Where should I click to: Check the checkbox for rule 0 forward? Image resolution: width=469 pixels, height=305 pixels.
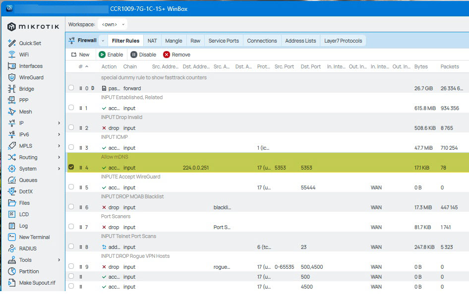pos(71,88)
